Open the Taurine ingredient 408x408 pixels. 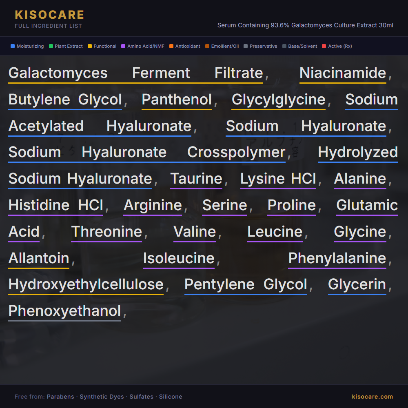(196, 179)
